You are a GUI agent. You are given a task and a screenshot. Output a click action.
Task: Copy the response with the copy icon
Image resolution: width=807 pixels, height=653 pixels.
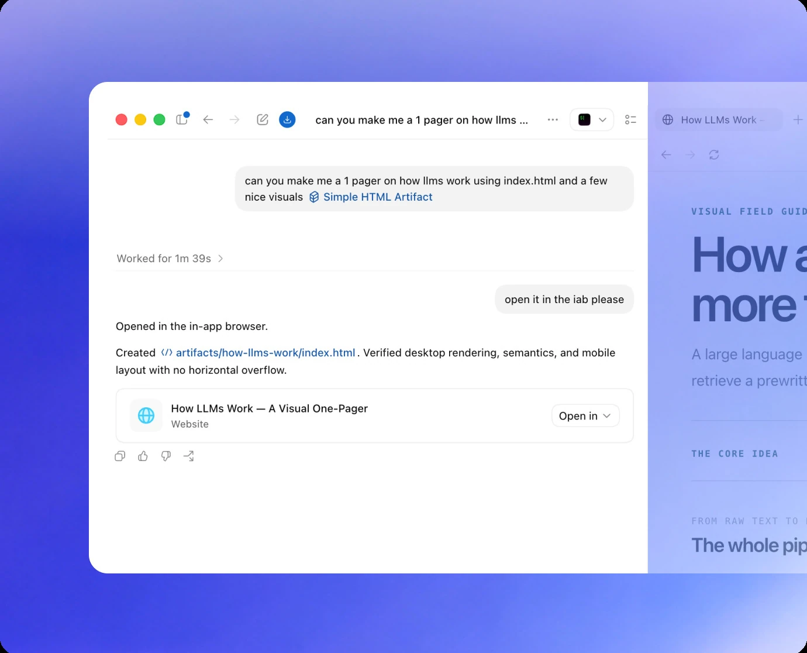120,456
